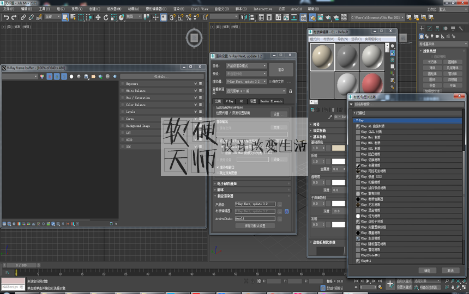This screenshot has width=469, height=294.
Task: Activate the Select Object tool
Action: click(x=65, y=17)
